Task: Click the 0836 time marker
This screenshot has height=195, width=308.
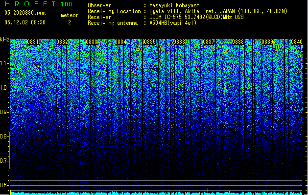Action: click(x=179, y=42)
